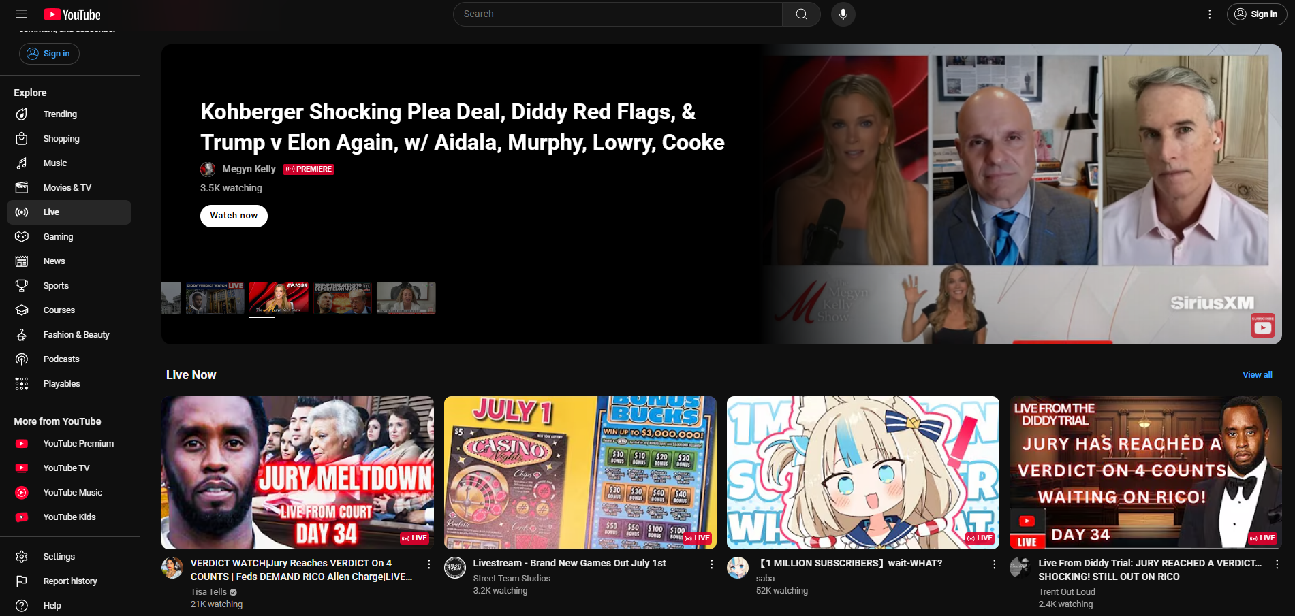
Task: Open the '1 MILLION SUBSCRIBERS wait-WHAT?' title
Action: 849,564
